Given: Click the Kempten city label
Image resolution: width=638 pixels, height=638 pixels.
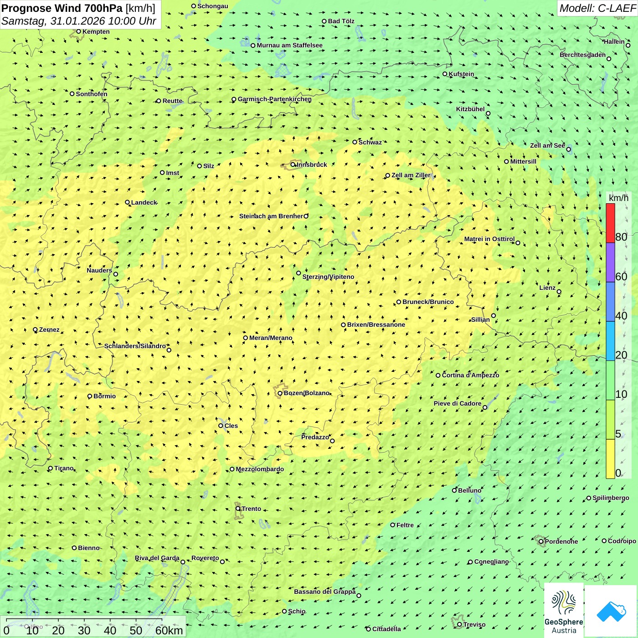Looking at the screenshot, I should (96, 31).
